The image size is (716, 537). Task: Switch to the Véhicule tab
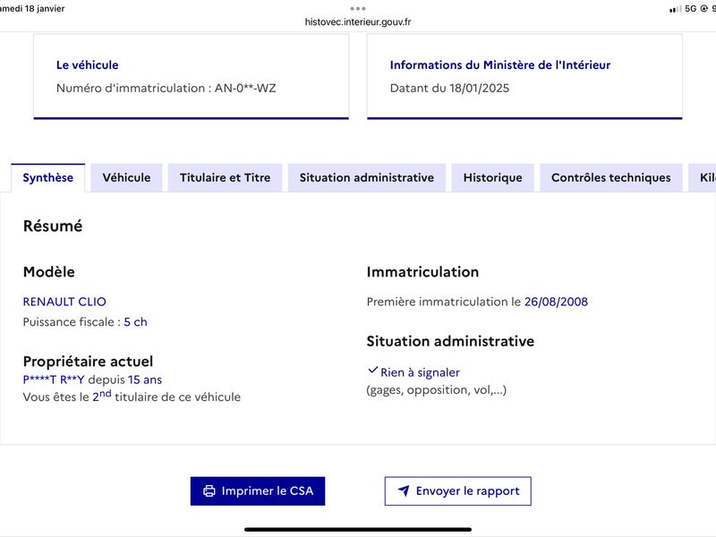126,177
